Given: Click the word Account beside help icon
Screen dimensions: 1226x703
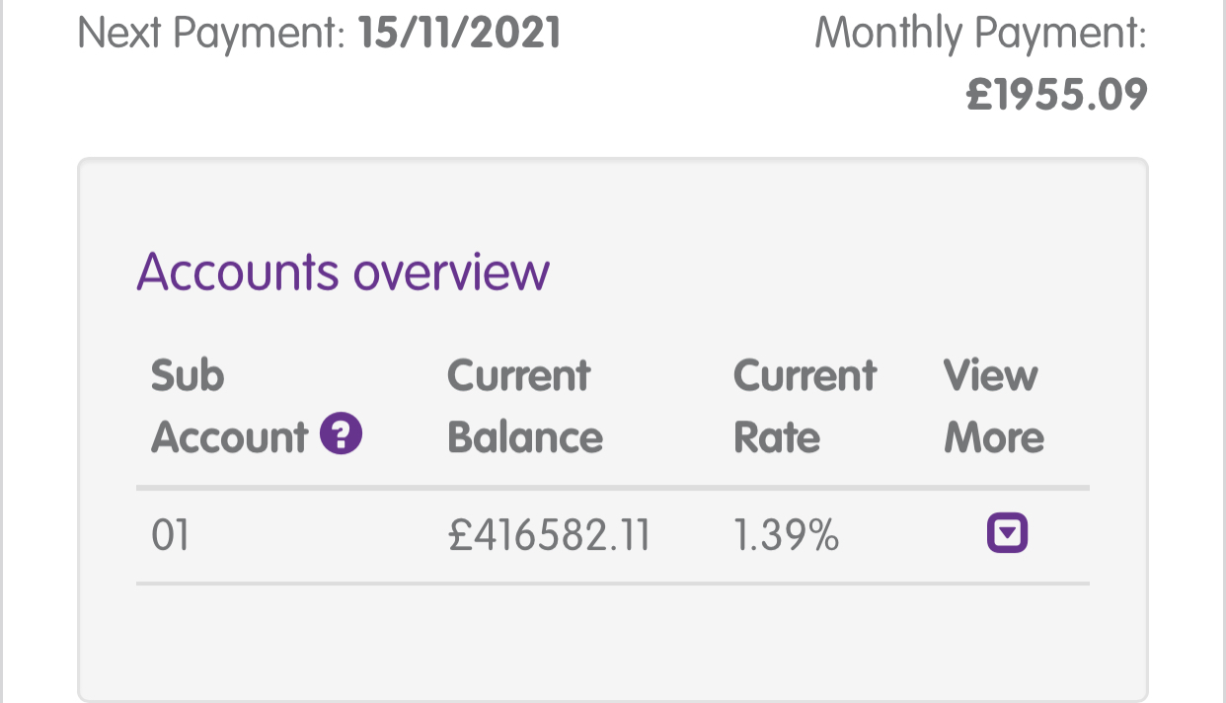Looking at the screenshot, I should [x=230, y=436].
